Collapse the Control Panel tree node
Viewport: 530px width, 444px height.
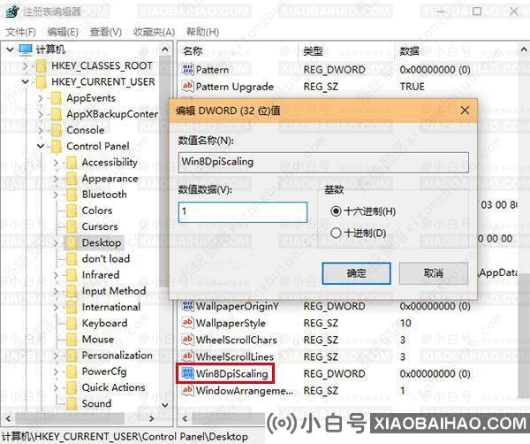pos(41,146)
